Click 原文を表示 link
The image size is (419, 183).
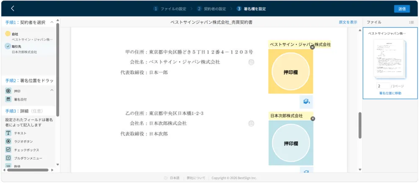(x=348, y=23)
